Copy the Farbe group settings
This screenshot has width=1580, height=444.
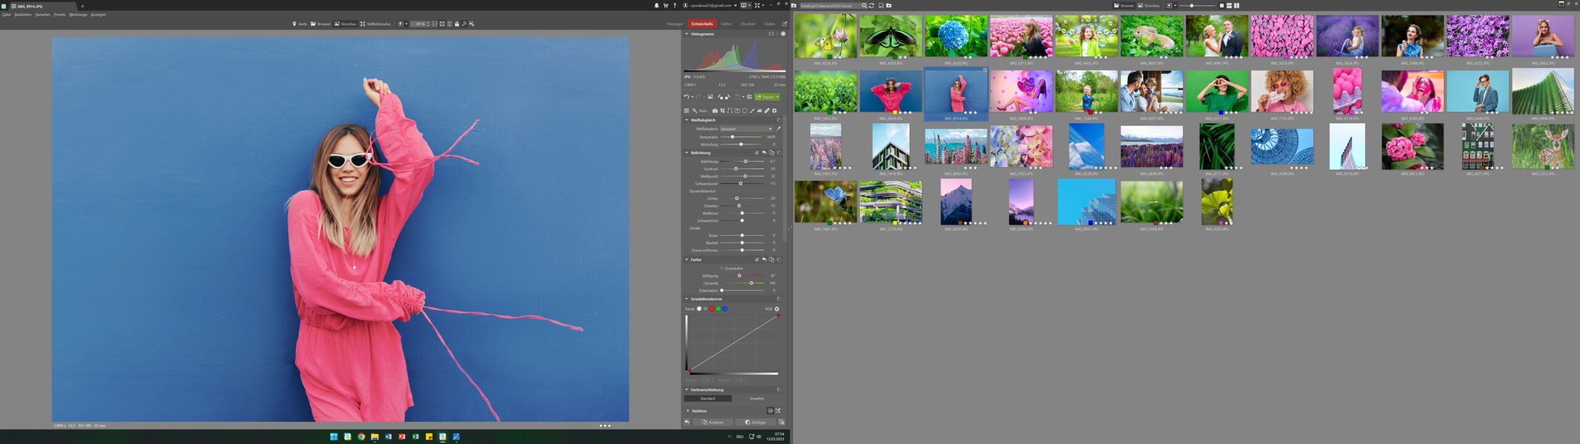[771, 260]
